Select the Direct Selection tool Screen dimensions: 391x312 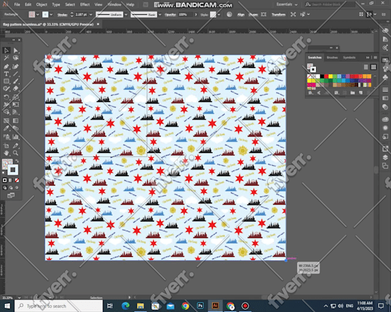coord(16,50)
